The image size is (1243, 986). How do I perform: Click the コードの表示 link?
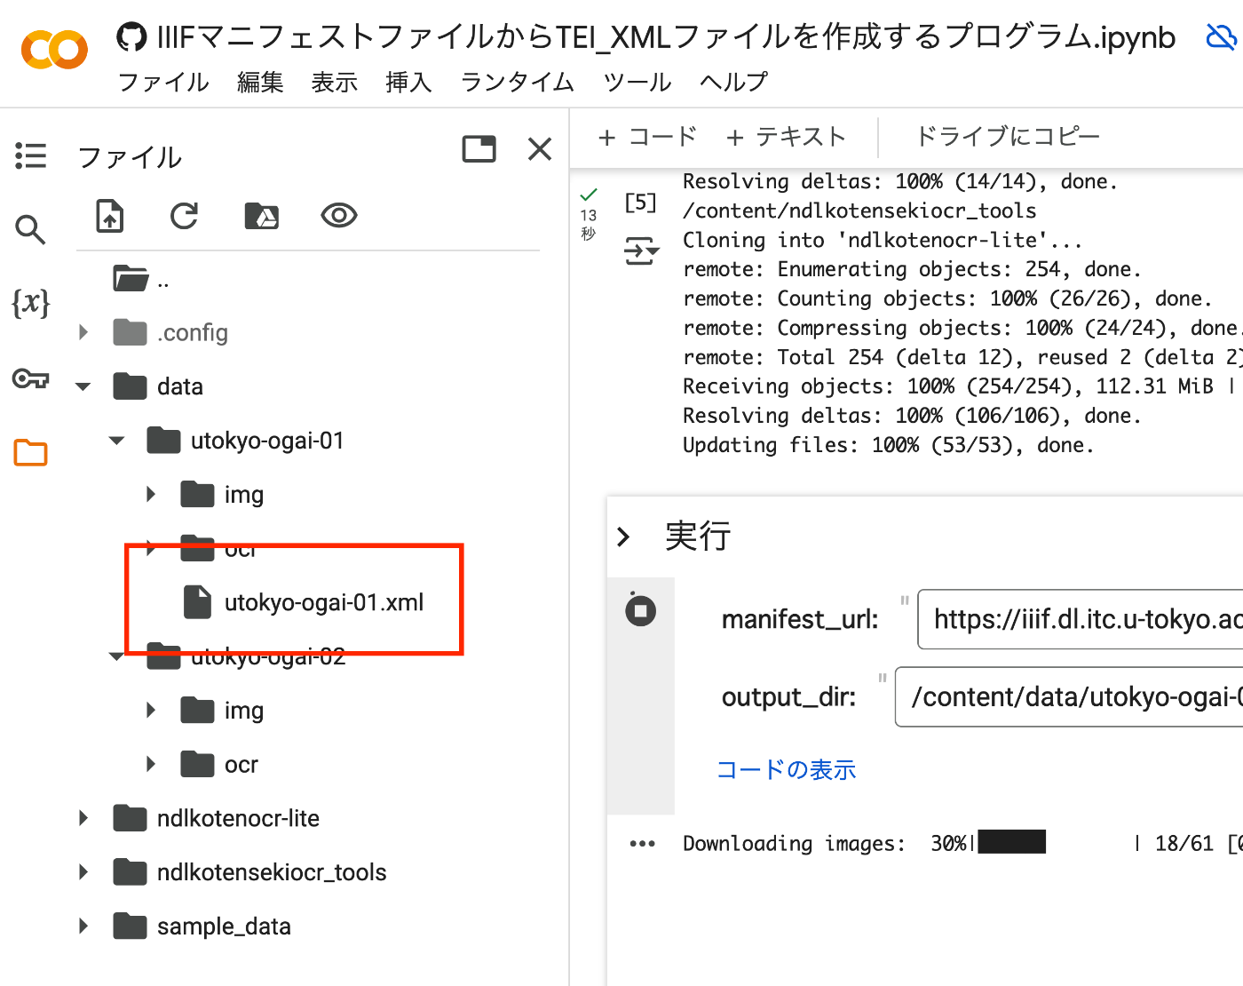click(x=786, y=770)
